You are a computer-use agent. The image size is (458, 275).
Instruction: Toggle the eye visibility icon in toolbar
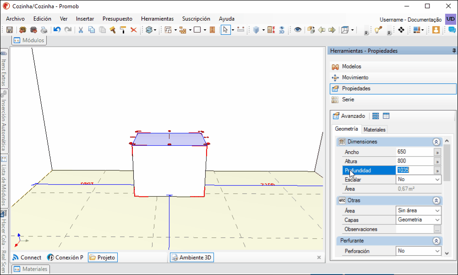click(x=298, y=29)
